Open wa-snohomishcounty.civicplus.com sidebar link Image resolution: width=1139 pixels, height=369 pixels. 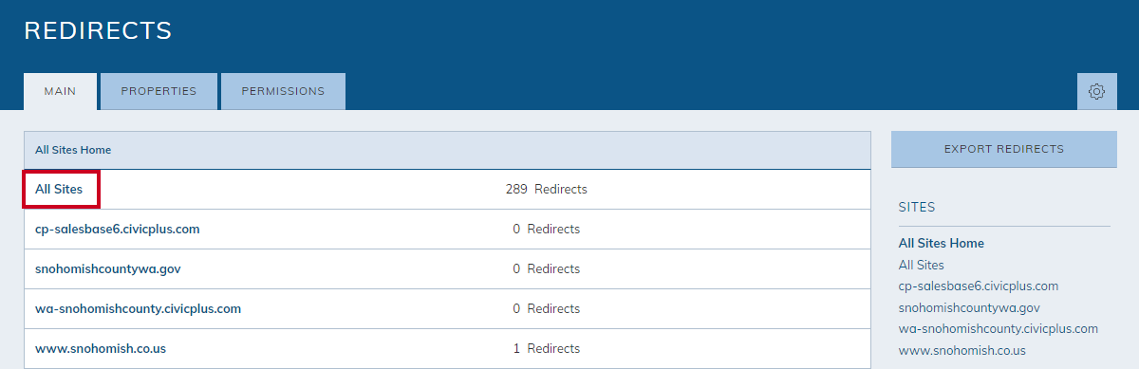998,329
